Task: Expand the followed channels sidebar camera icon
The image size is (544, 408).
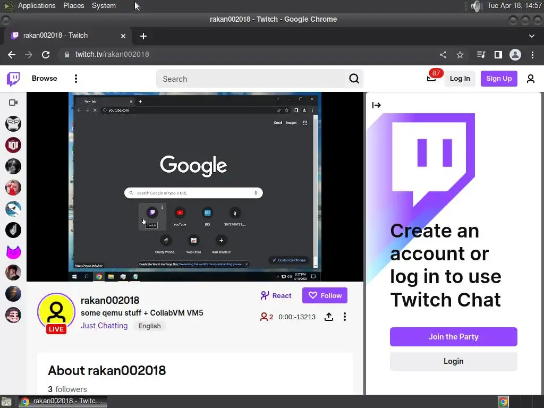Action: 13,103
